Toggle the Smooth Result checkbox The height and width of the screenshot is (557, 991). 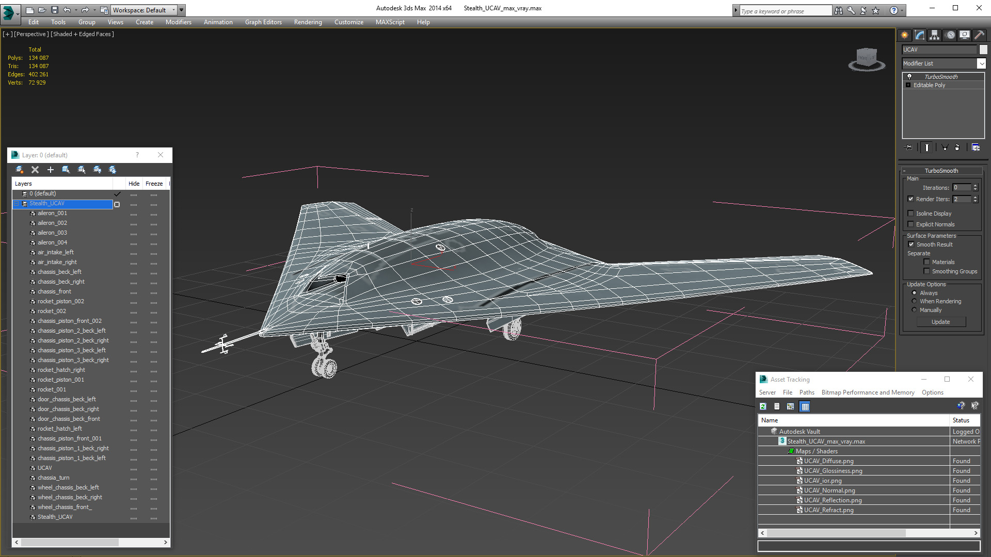coord(911,244)
